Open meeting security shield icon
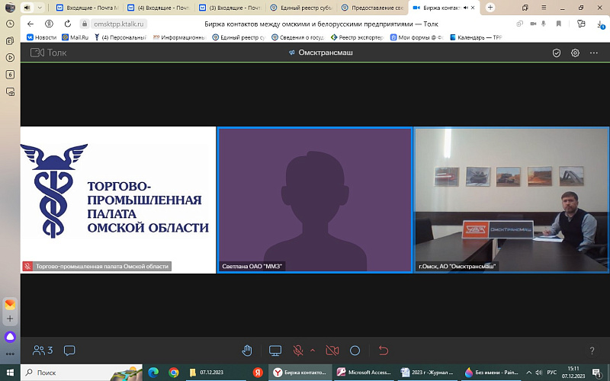The height and width of the screenshot is (381, 610). (x=557, y=53)
